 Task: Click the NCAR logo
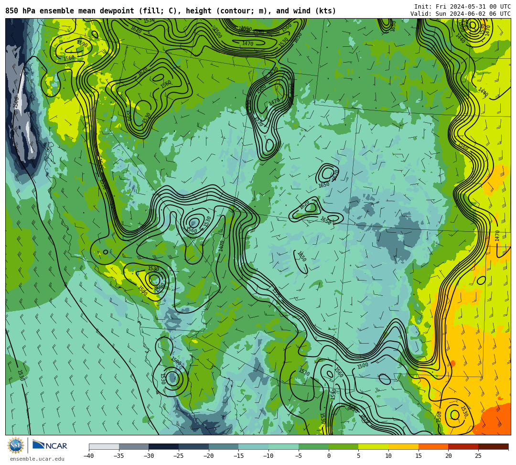[50, 445]
